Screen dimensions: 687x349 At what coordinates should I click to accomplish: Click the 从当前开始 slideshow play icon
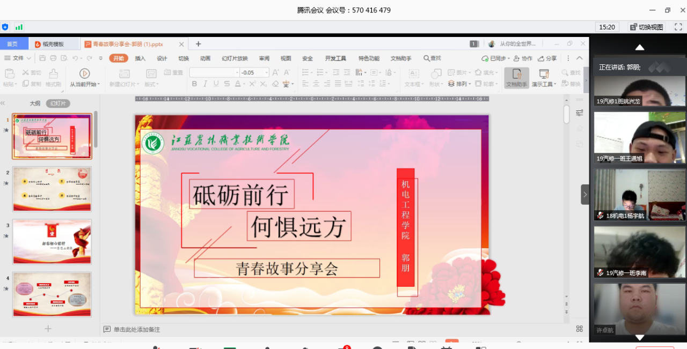(x=84, y=73)
